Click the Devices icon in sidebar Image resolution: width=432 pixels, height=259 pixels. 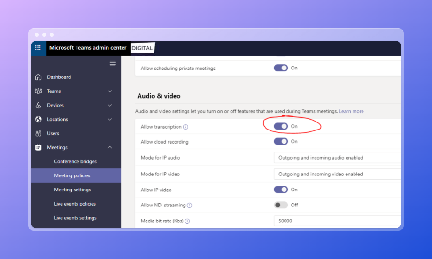pyautogui.click(x=39, y=105)
